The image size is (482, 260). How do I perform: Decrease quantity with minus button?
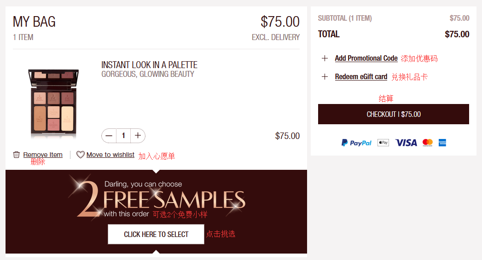tap(109, 136)
